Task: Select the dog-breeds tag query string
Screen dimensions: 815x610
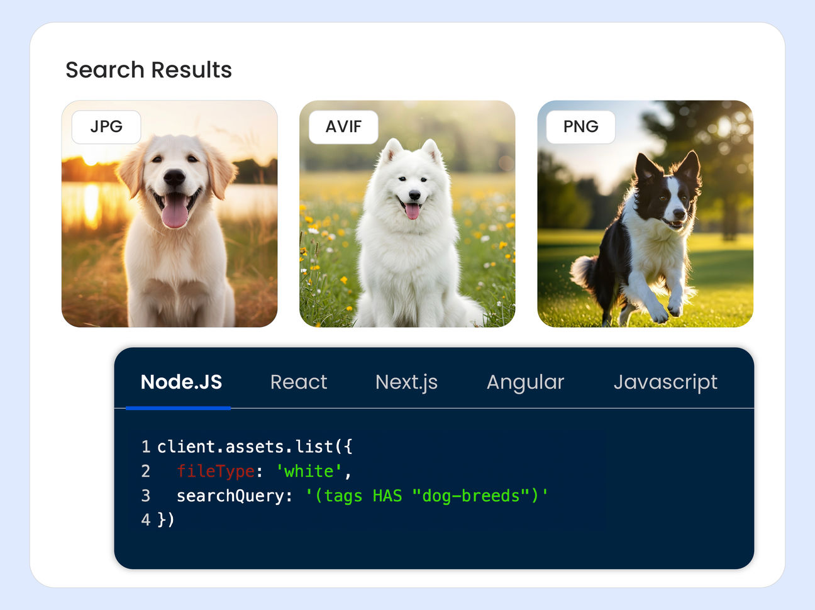Action: pyautogui.click(x=429, y=496)
